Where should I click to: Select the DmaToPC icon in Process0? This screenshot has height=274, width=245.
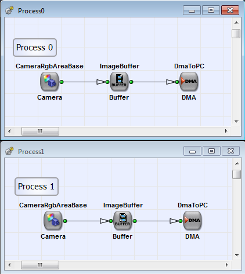click(189, 82)
